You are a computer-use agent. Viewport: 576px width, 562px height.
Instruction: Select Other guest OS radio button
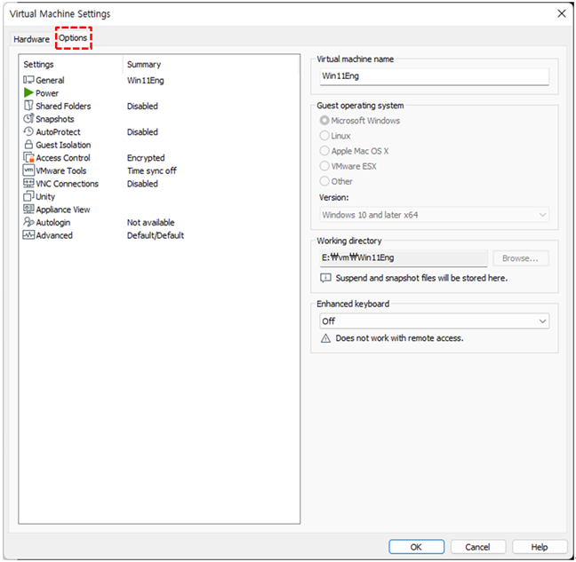(x=324, y=181)
